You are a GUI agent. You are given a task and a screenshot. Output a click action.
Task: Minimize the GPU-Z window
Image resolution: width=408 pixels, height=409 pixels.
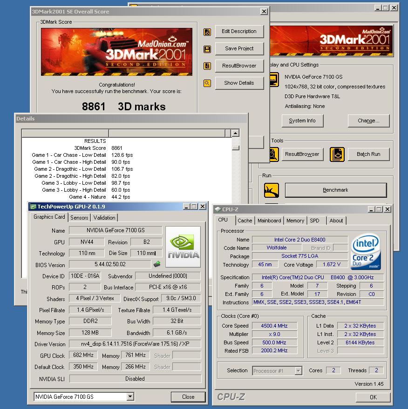click(186, 207)
